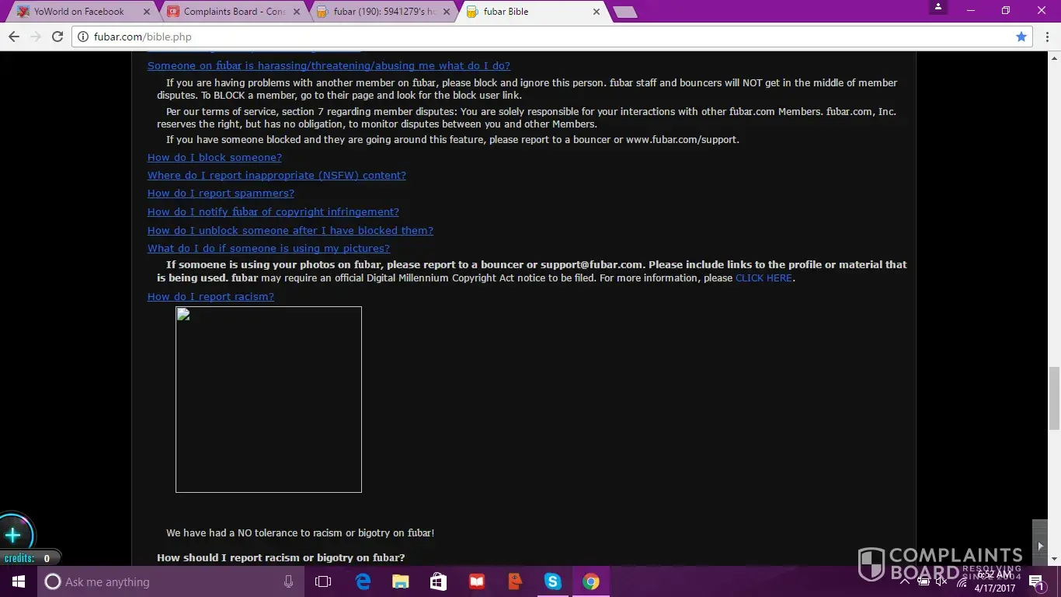Click the scrollbar down arrow

pyautogui.click(x=1054, y=559)
